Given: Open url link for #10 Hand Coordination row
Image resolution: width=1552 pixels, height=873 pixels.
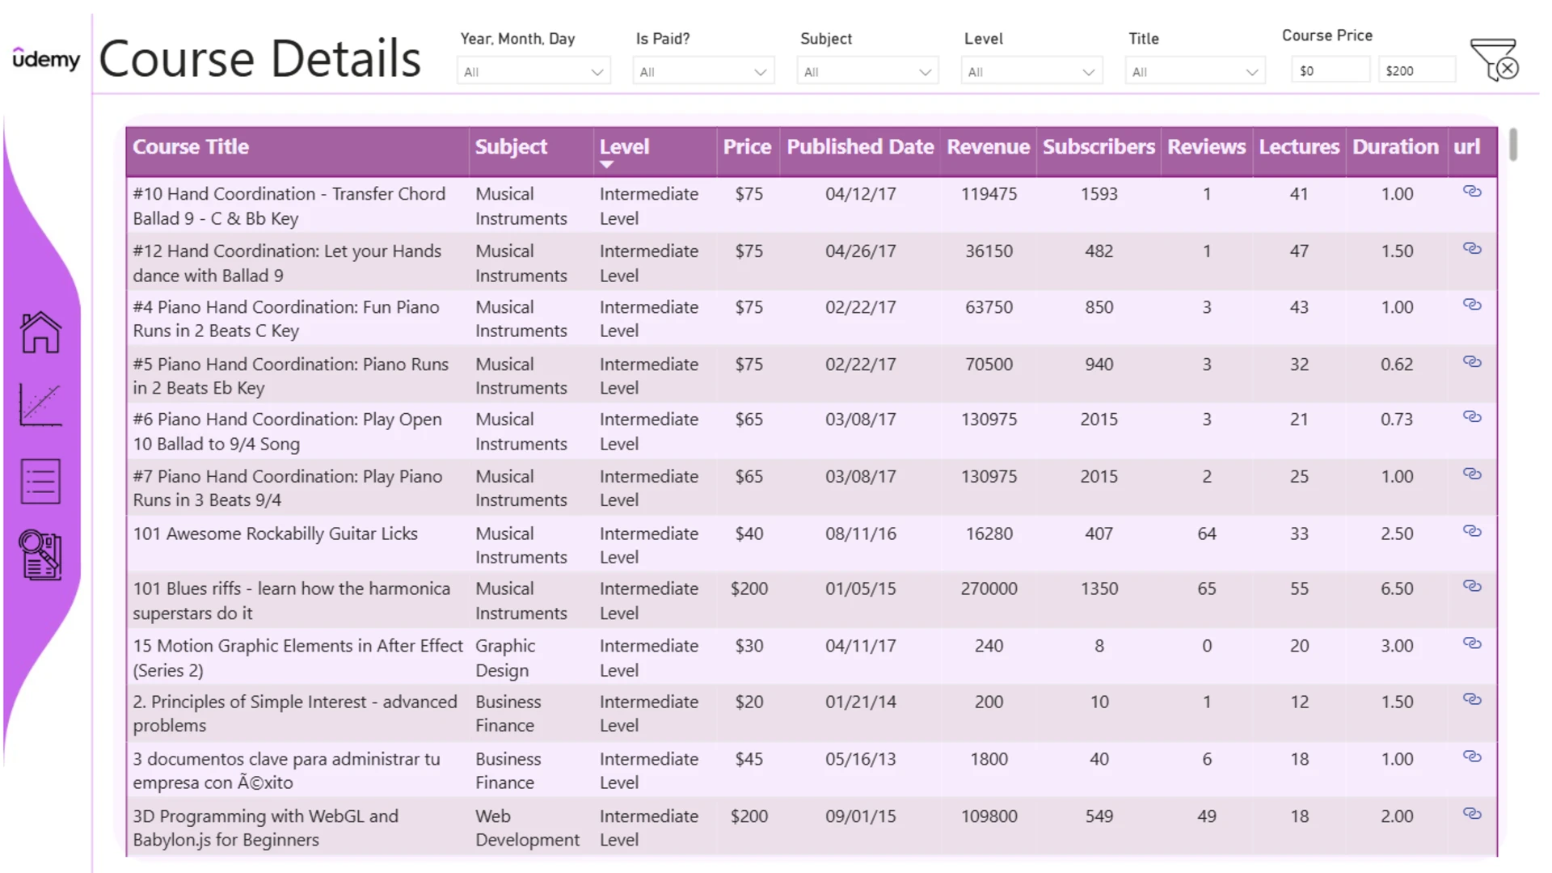Looking at the screenshot, I should 1472,192.
